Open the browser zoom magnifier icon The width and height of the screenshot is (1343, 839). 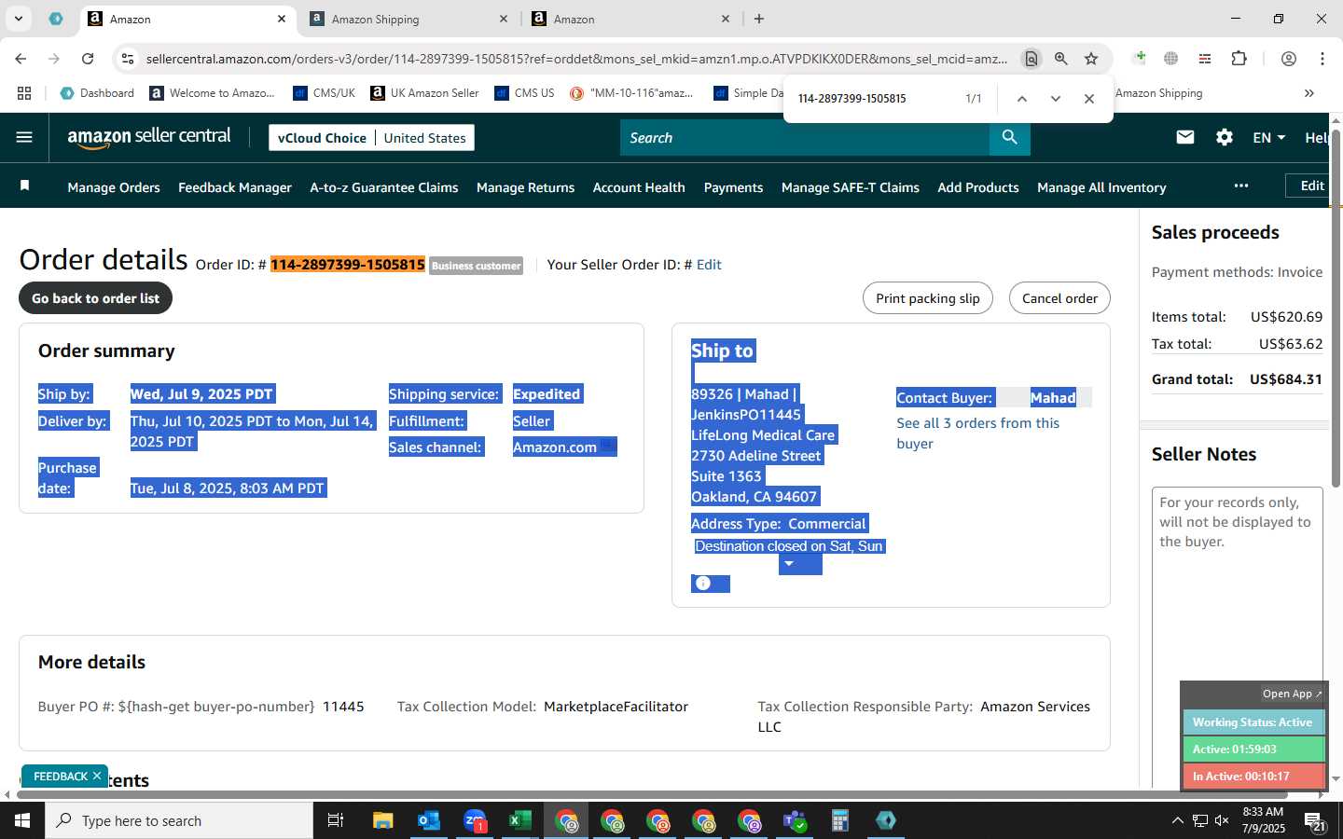[x=1061, y=59]
